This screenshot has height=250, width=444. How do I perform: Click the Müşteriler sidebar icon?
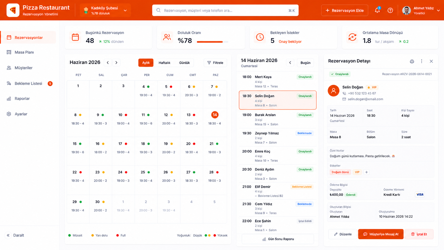click(9, 68)
